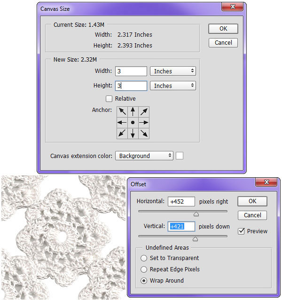Set anchor to middle-left arrow
Image resolution: width=282 pixels, height=300 pixels.
click(122, 122)
